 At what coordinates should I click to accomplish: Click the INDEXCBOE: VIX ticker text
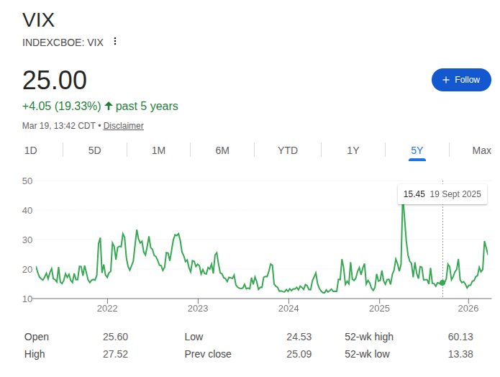[63, 42]
